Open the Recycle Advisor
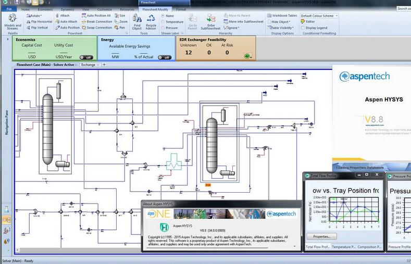The height and width of the screenshot is (264, 411). coord(151,22)
